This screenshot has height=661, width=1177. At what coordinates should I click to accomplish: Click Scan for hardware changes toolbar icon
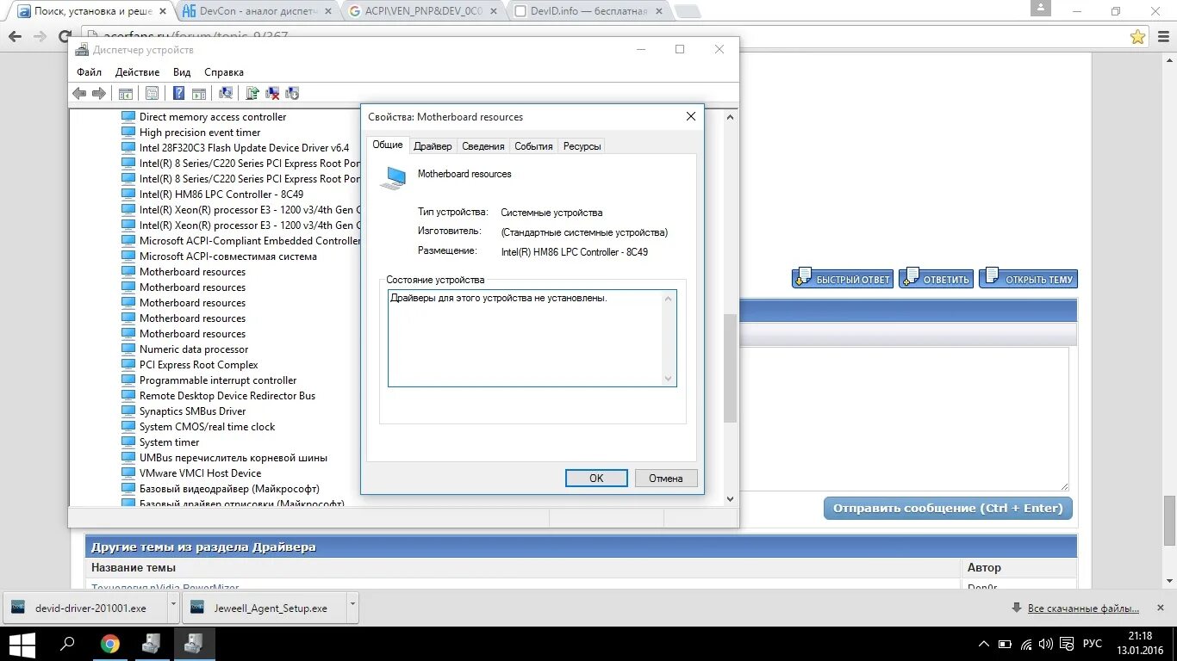[226, 93]
